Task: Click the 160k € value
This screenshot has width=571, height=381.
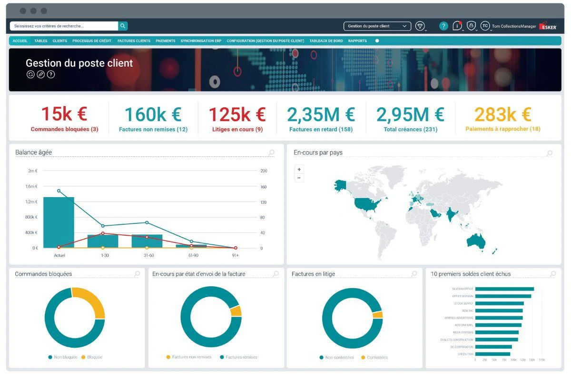Action: coord(153,114)
